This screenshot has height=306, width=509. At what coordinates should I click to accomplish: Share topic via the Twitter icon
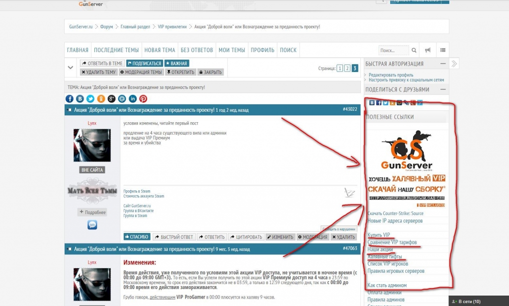click(90, 99)
